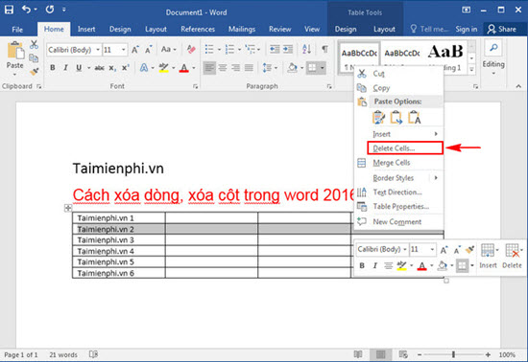
Task: Open the Table Tools Layout tab
Action: (384, 30)
